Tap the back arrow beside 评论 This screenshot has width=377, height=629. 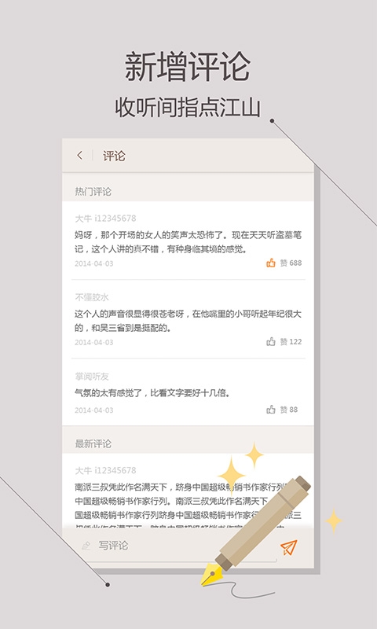pyautogui.click(x=80, y=156)
